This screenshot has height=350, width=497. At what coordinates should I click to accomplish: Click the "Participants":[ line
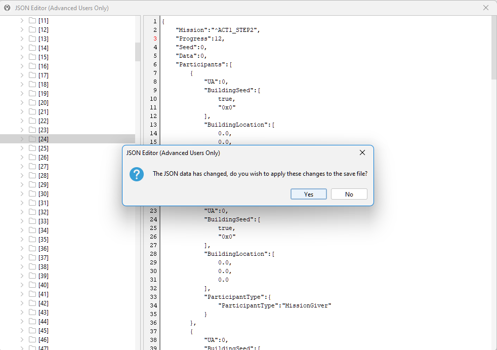(204, 64)
